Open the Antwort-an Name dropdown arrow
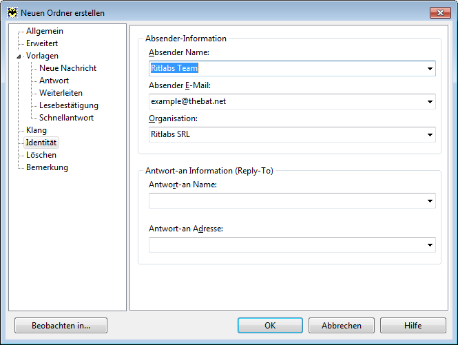 tap(430, 200)
